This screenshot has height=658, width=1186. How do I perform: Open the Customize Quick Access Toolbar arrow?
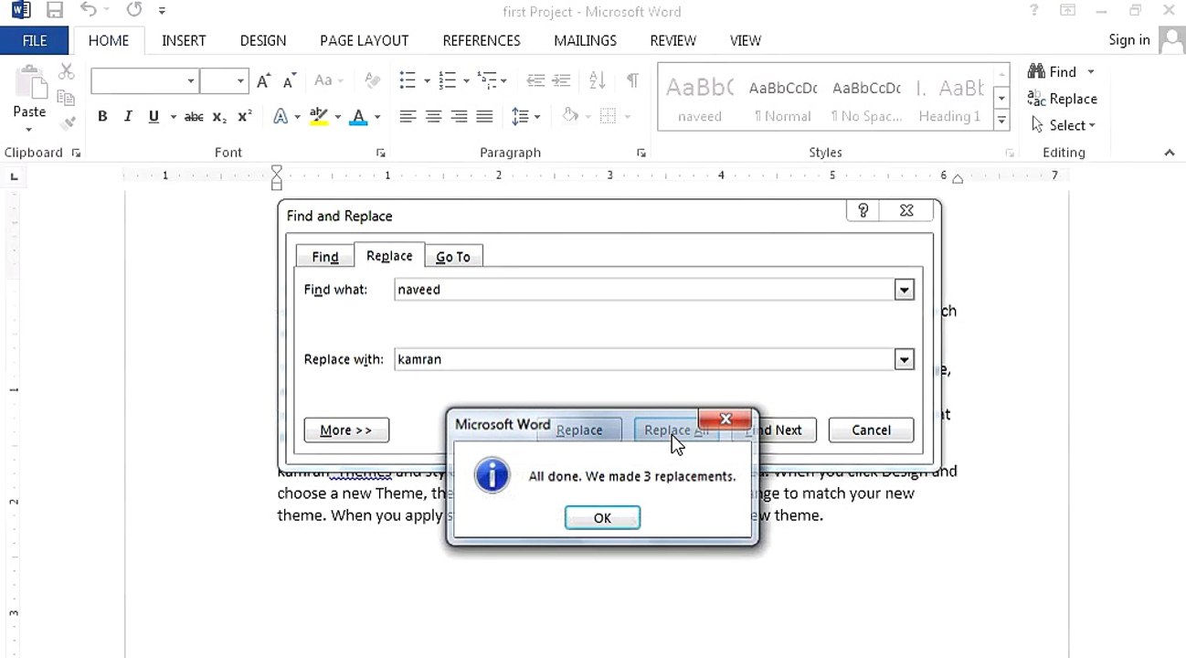click(162, 12)
